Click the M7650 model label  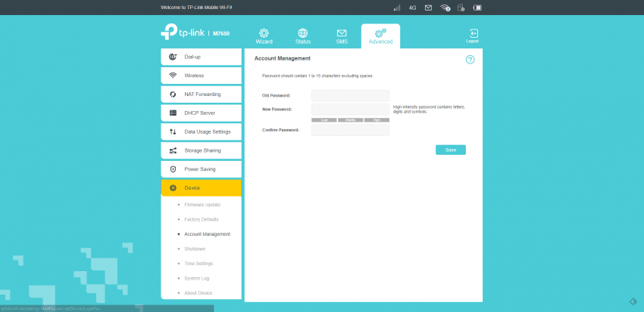click(x=221, y=33)
